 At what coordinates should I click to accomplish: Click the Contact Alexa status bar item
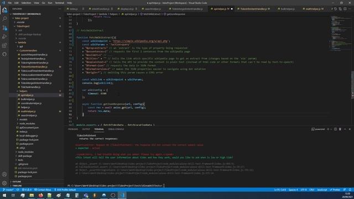coord(43,190)
